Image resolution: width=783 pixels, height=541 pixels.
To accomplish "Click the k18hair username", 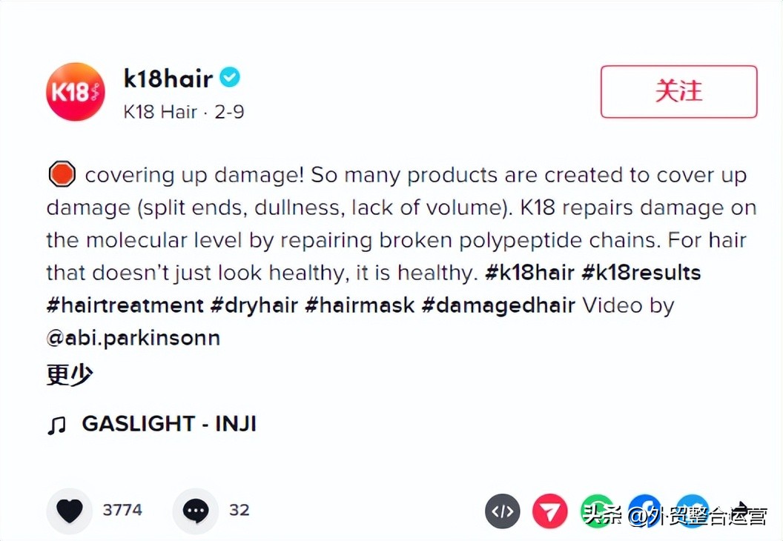I will point(168,78).
